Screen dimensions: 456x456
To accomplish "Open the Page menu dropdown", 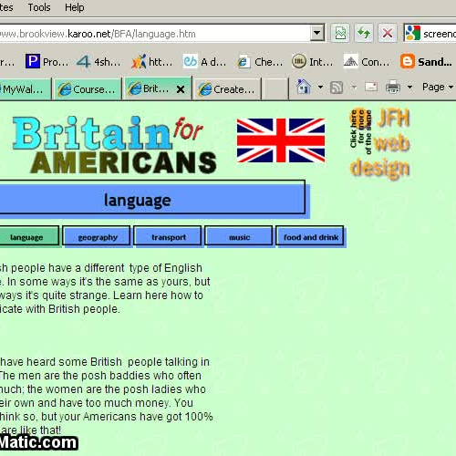I will 438,88.
